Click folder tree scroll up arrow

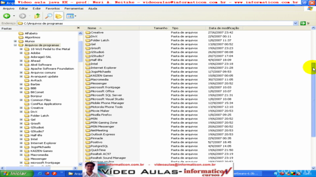coord(80,33)
